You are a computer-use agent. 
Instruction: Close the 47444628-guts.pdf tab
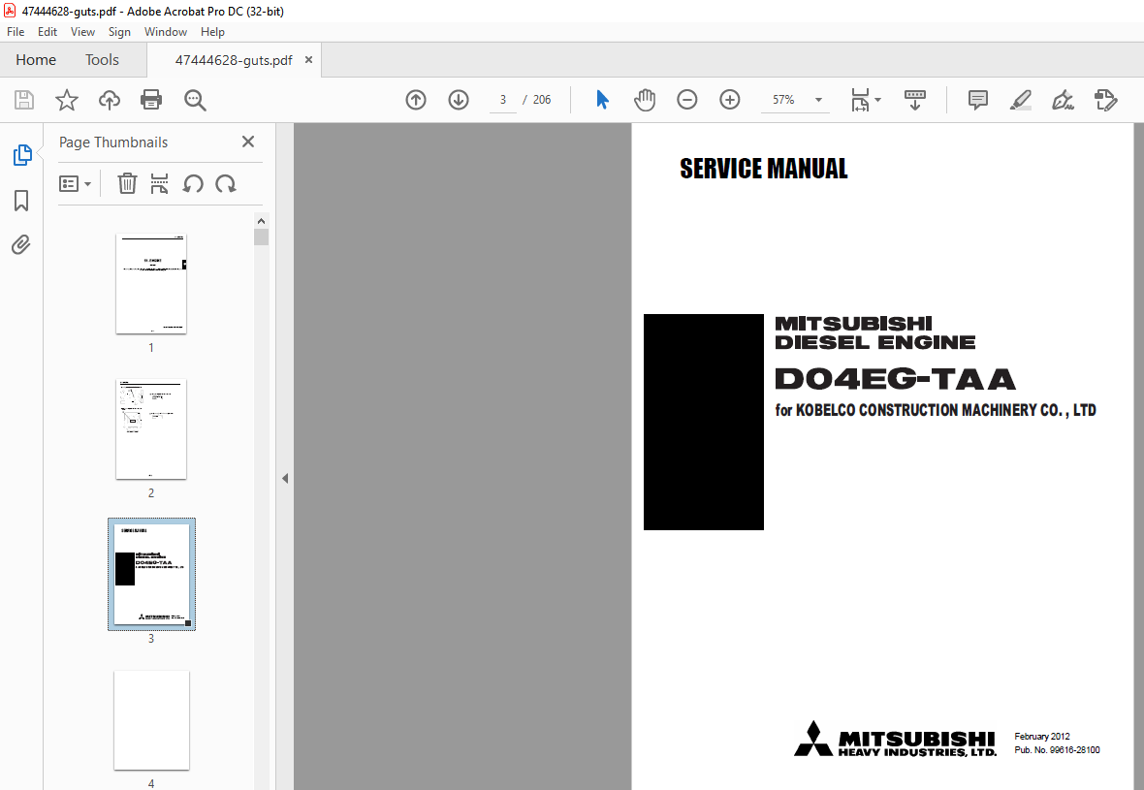point(308,60)
